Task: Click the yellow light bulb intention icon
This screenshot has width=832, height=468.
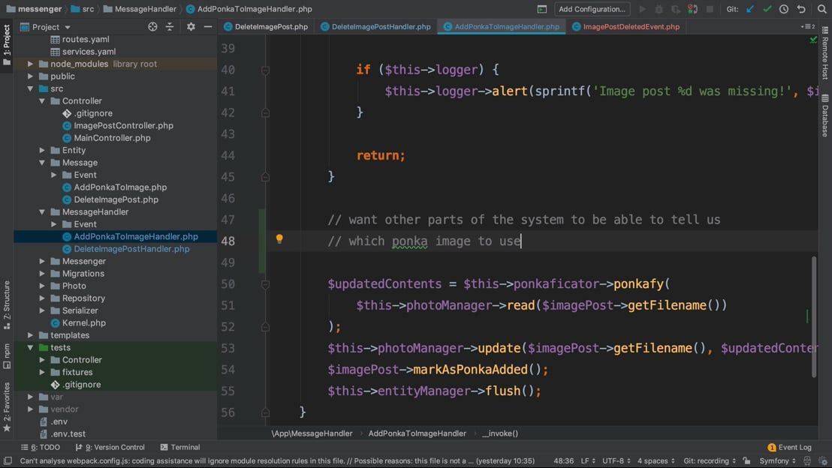Action: pos(279,239)
